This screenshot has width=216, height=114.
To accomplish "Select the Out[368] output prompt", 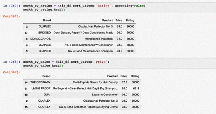I will [12, 72].
